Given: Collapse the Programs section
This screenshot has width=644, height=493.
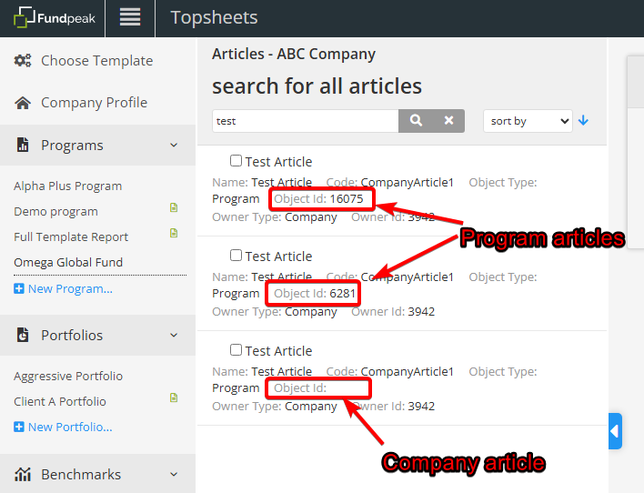Looking at the screenshot, I should pyautogui.click(x=174, y=146).
